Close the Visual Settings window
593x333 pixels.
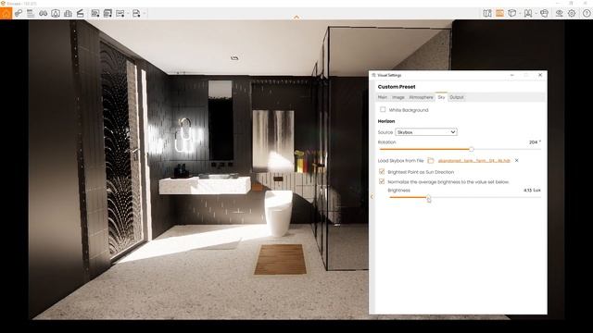click(540, 75)
